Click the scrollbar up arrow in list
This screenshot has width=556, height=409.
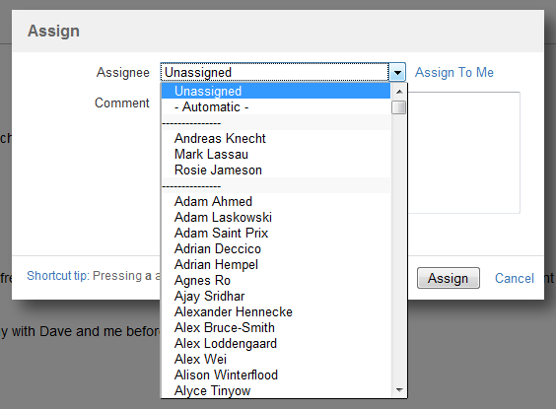pyautogui.click(x=399, y=92)
